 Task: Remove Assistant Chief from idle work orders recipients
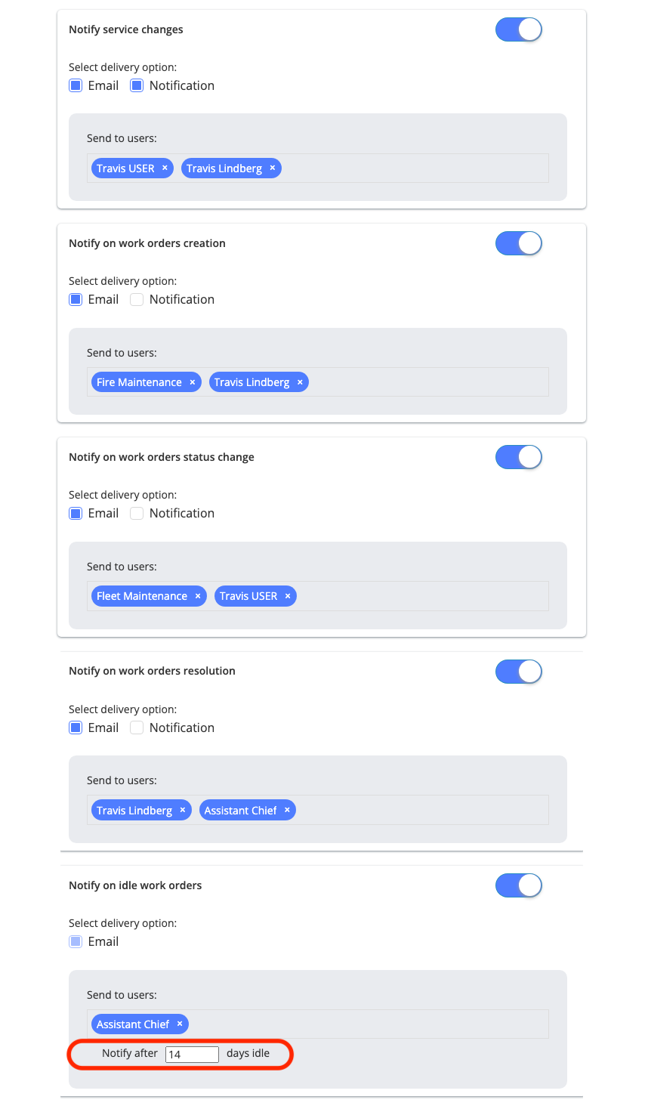(x=180, y=1024)
